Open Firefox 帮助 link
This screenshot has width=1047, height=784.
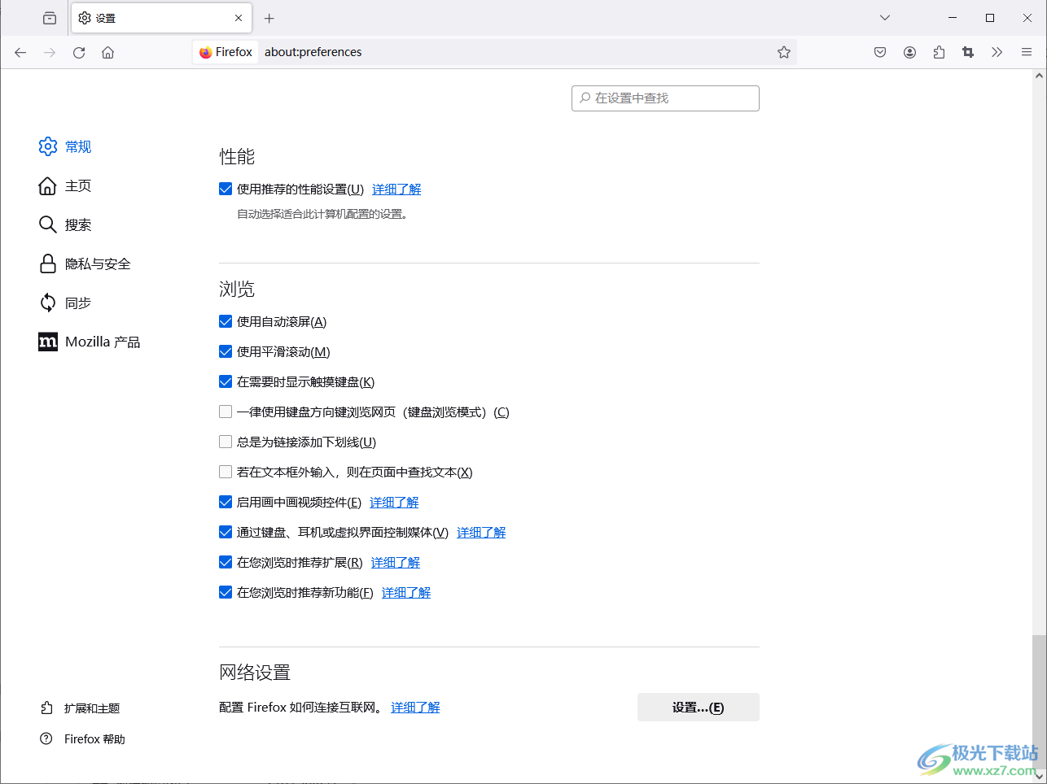[83, 739]
